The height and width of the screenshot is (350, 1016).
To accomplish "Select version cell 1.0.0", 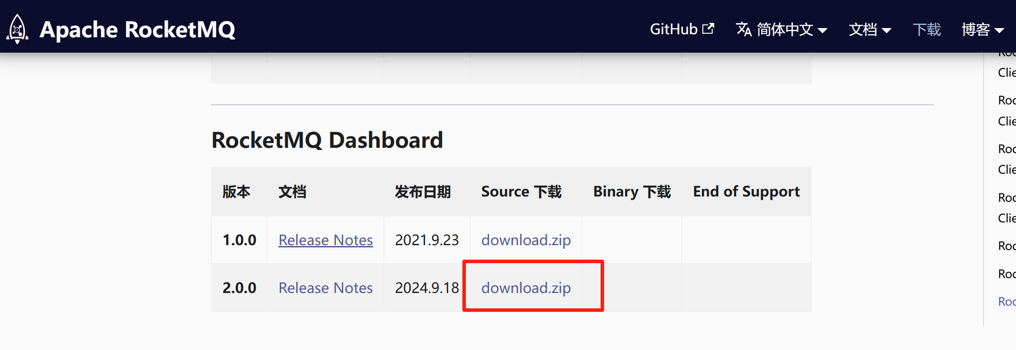I will coord(240,240).
